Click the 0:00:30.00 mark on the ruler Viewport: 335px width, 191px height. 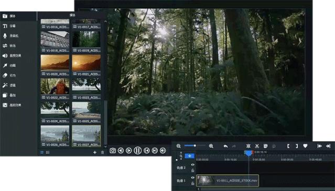[x=287, y=160]
